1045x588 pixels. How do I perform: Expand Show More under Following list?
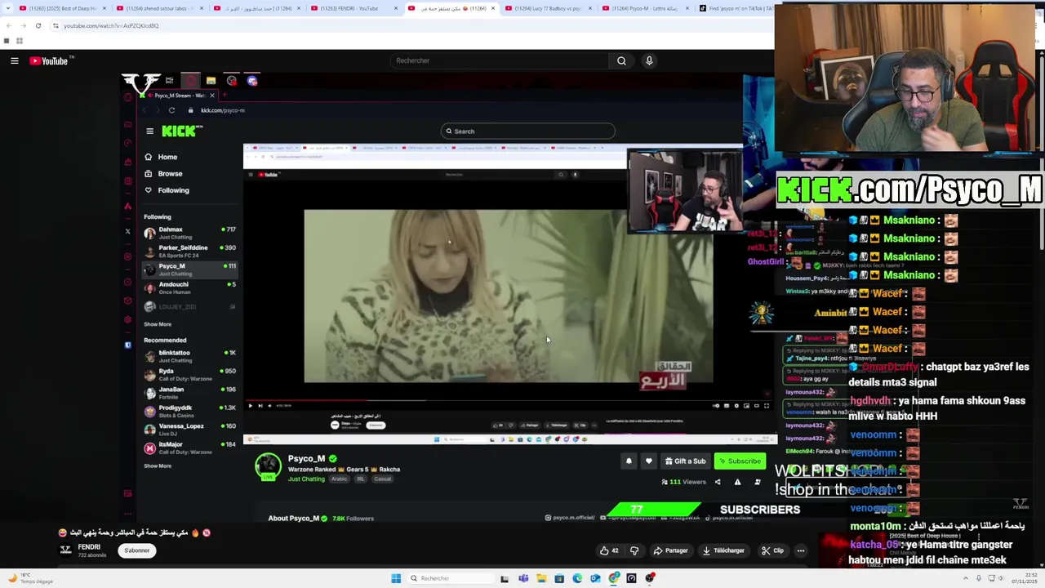tap(158, 324)
